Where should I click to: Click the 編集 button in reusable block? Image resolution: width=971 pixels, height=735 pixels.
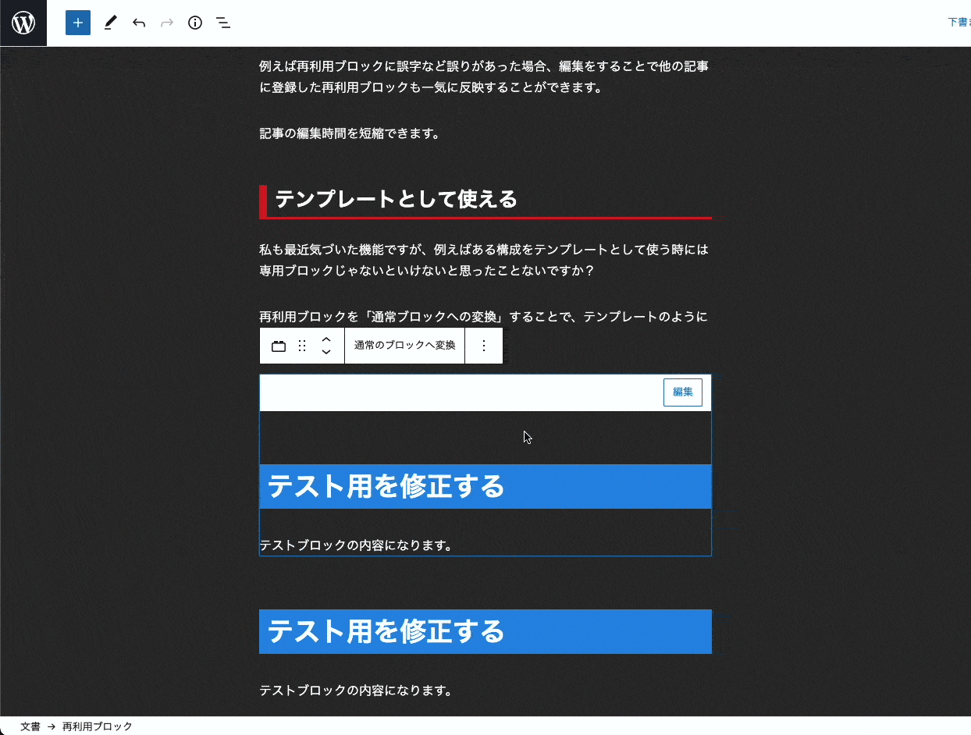(x=682, y=392)
